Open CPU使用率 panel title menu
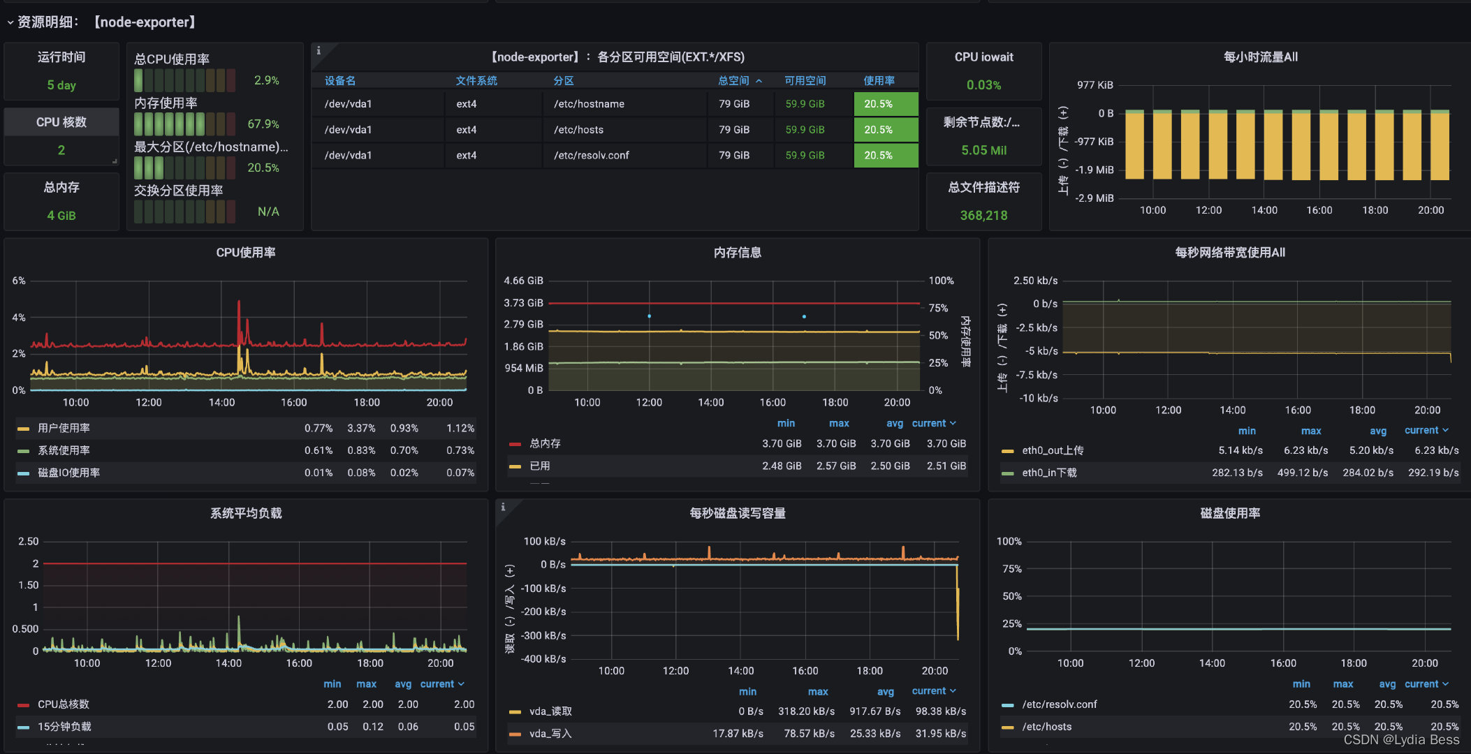This screenshot has width=1471, height=754. coord(246,253)
